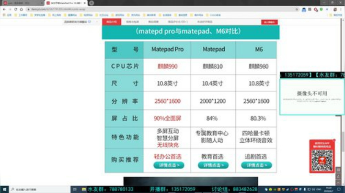
Task: Go forward using the browser arrow
Action: [x=10, y=9]
